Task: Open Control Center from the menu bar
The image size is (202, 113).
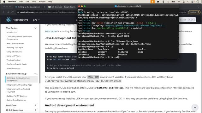Action: point(193,2)
